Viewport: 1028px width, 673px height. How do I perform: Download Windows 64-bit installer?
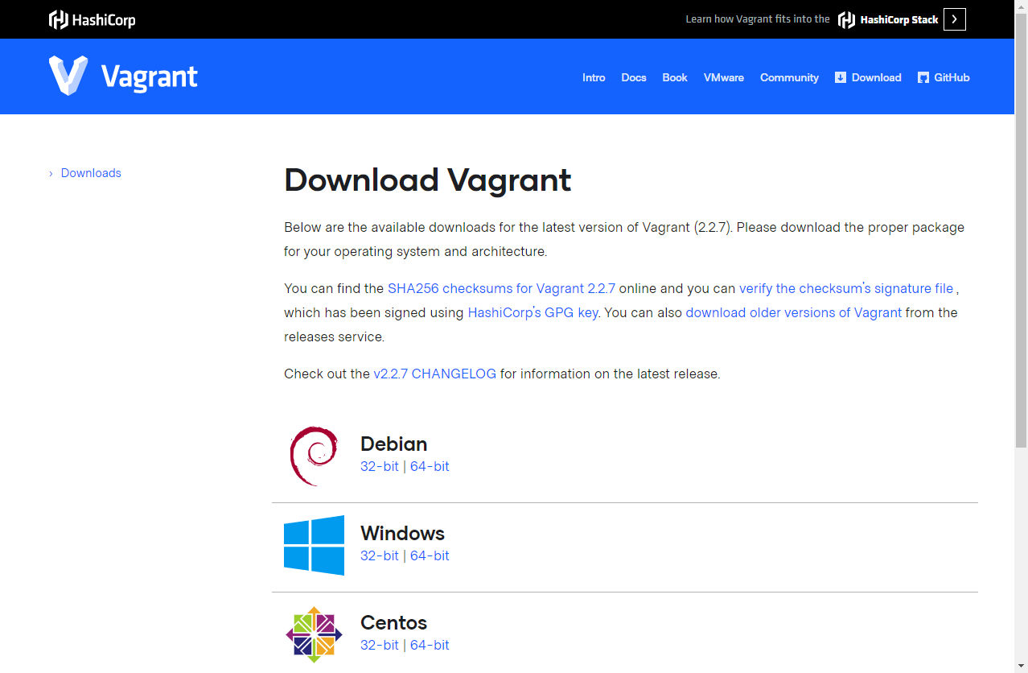coord(430,555)
